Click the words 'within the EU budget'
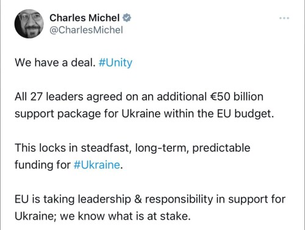The image size is (305, 230). point(218,113)
